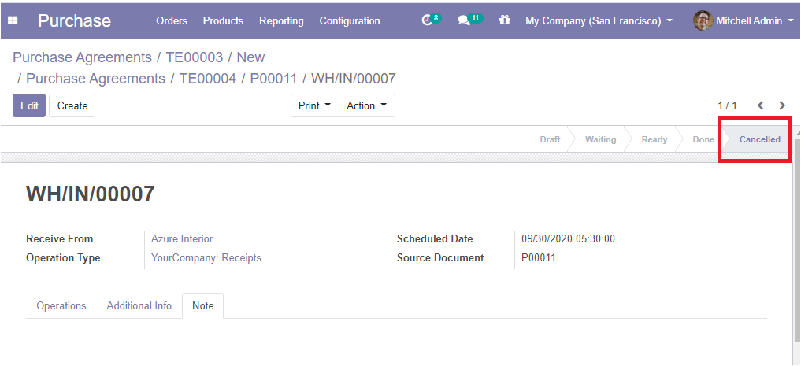Screen dimensions: 801x366
Task: Open the Orders menu
Action: (x=172, y=21)
